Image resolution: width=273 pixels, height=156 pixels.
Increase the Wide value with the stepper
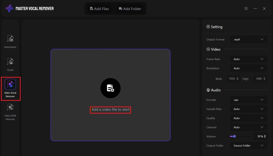237,78
